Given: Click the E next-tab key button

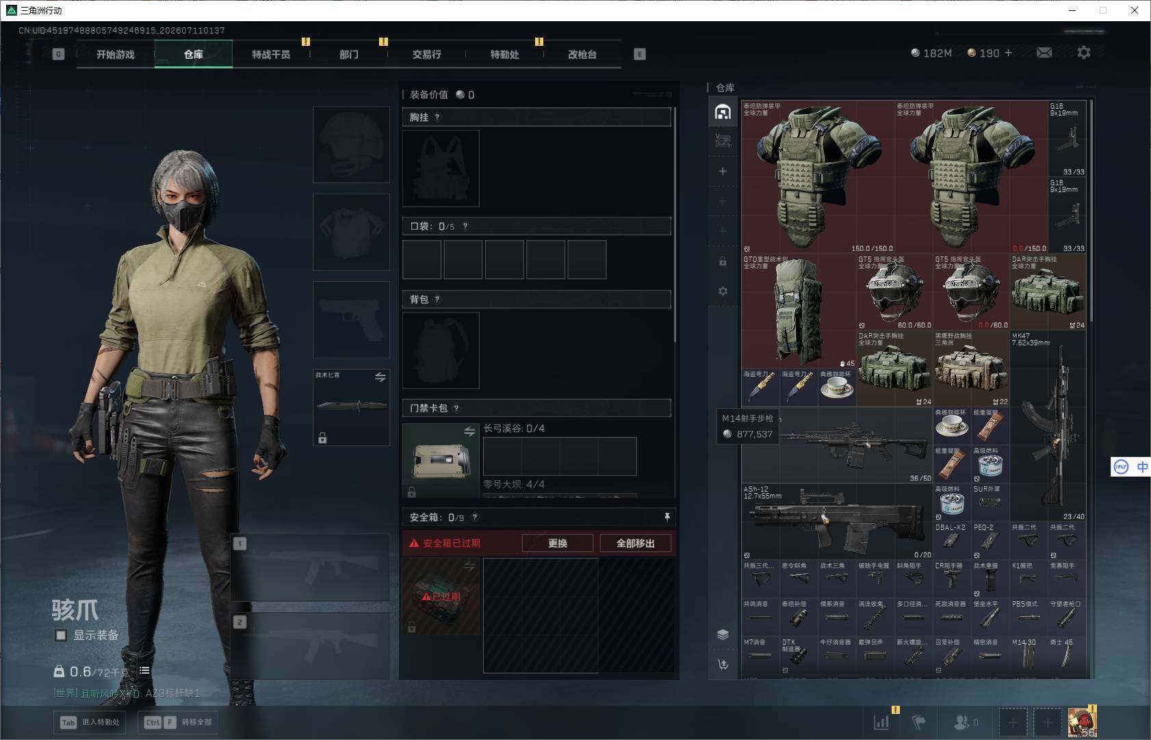Looking at the screenshot, I should 640,54.
